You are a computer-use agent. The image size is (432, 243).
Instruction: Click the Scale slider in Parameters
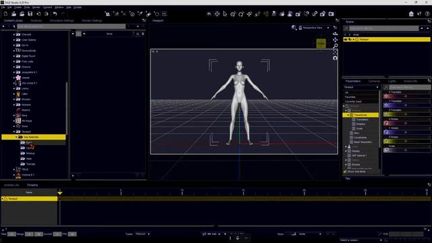(x=407, y=150)
